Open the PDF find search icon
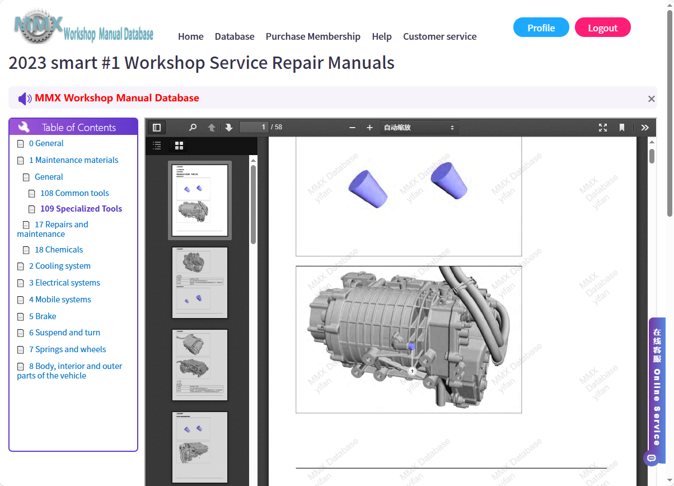674x486 pixels. point(193,128)
